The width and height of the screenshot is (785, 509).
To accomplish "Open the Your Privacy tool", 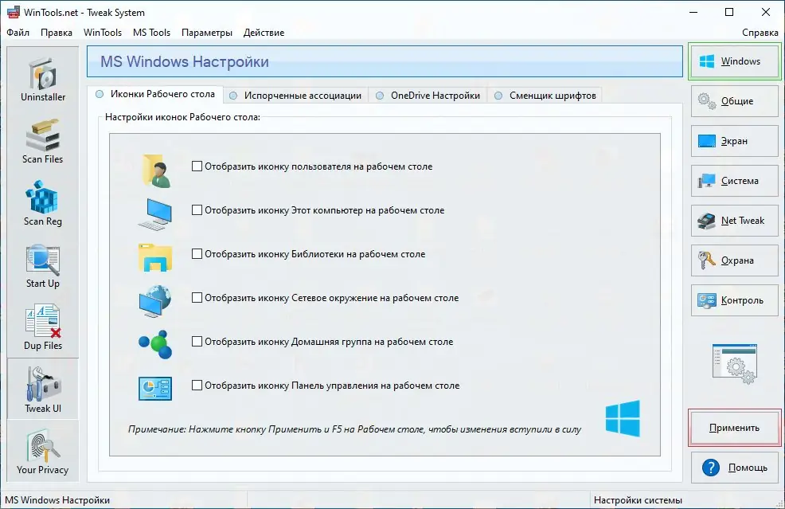I will coord(43,452).
